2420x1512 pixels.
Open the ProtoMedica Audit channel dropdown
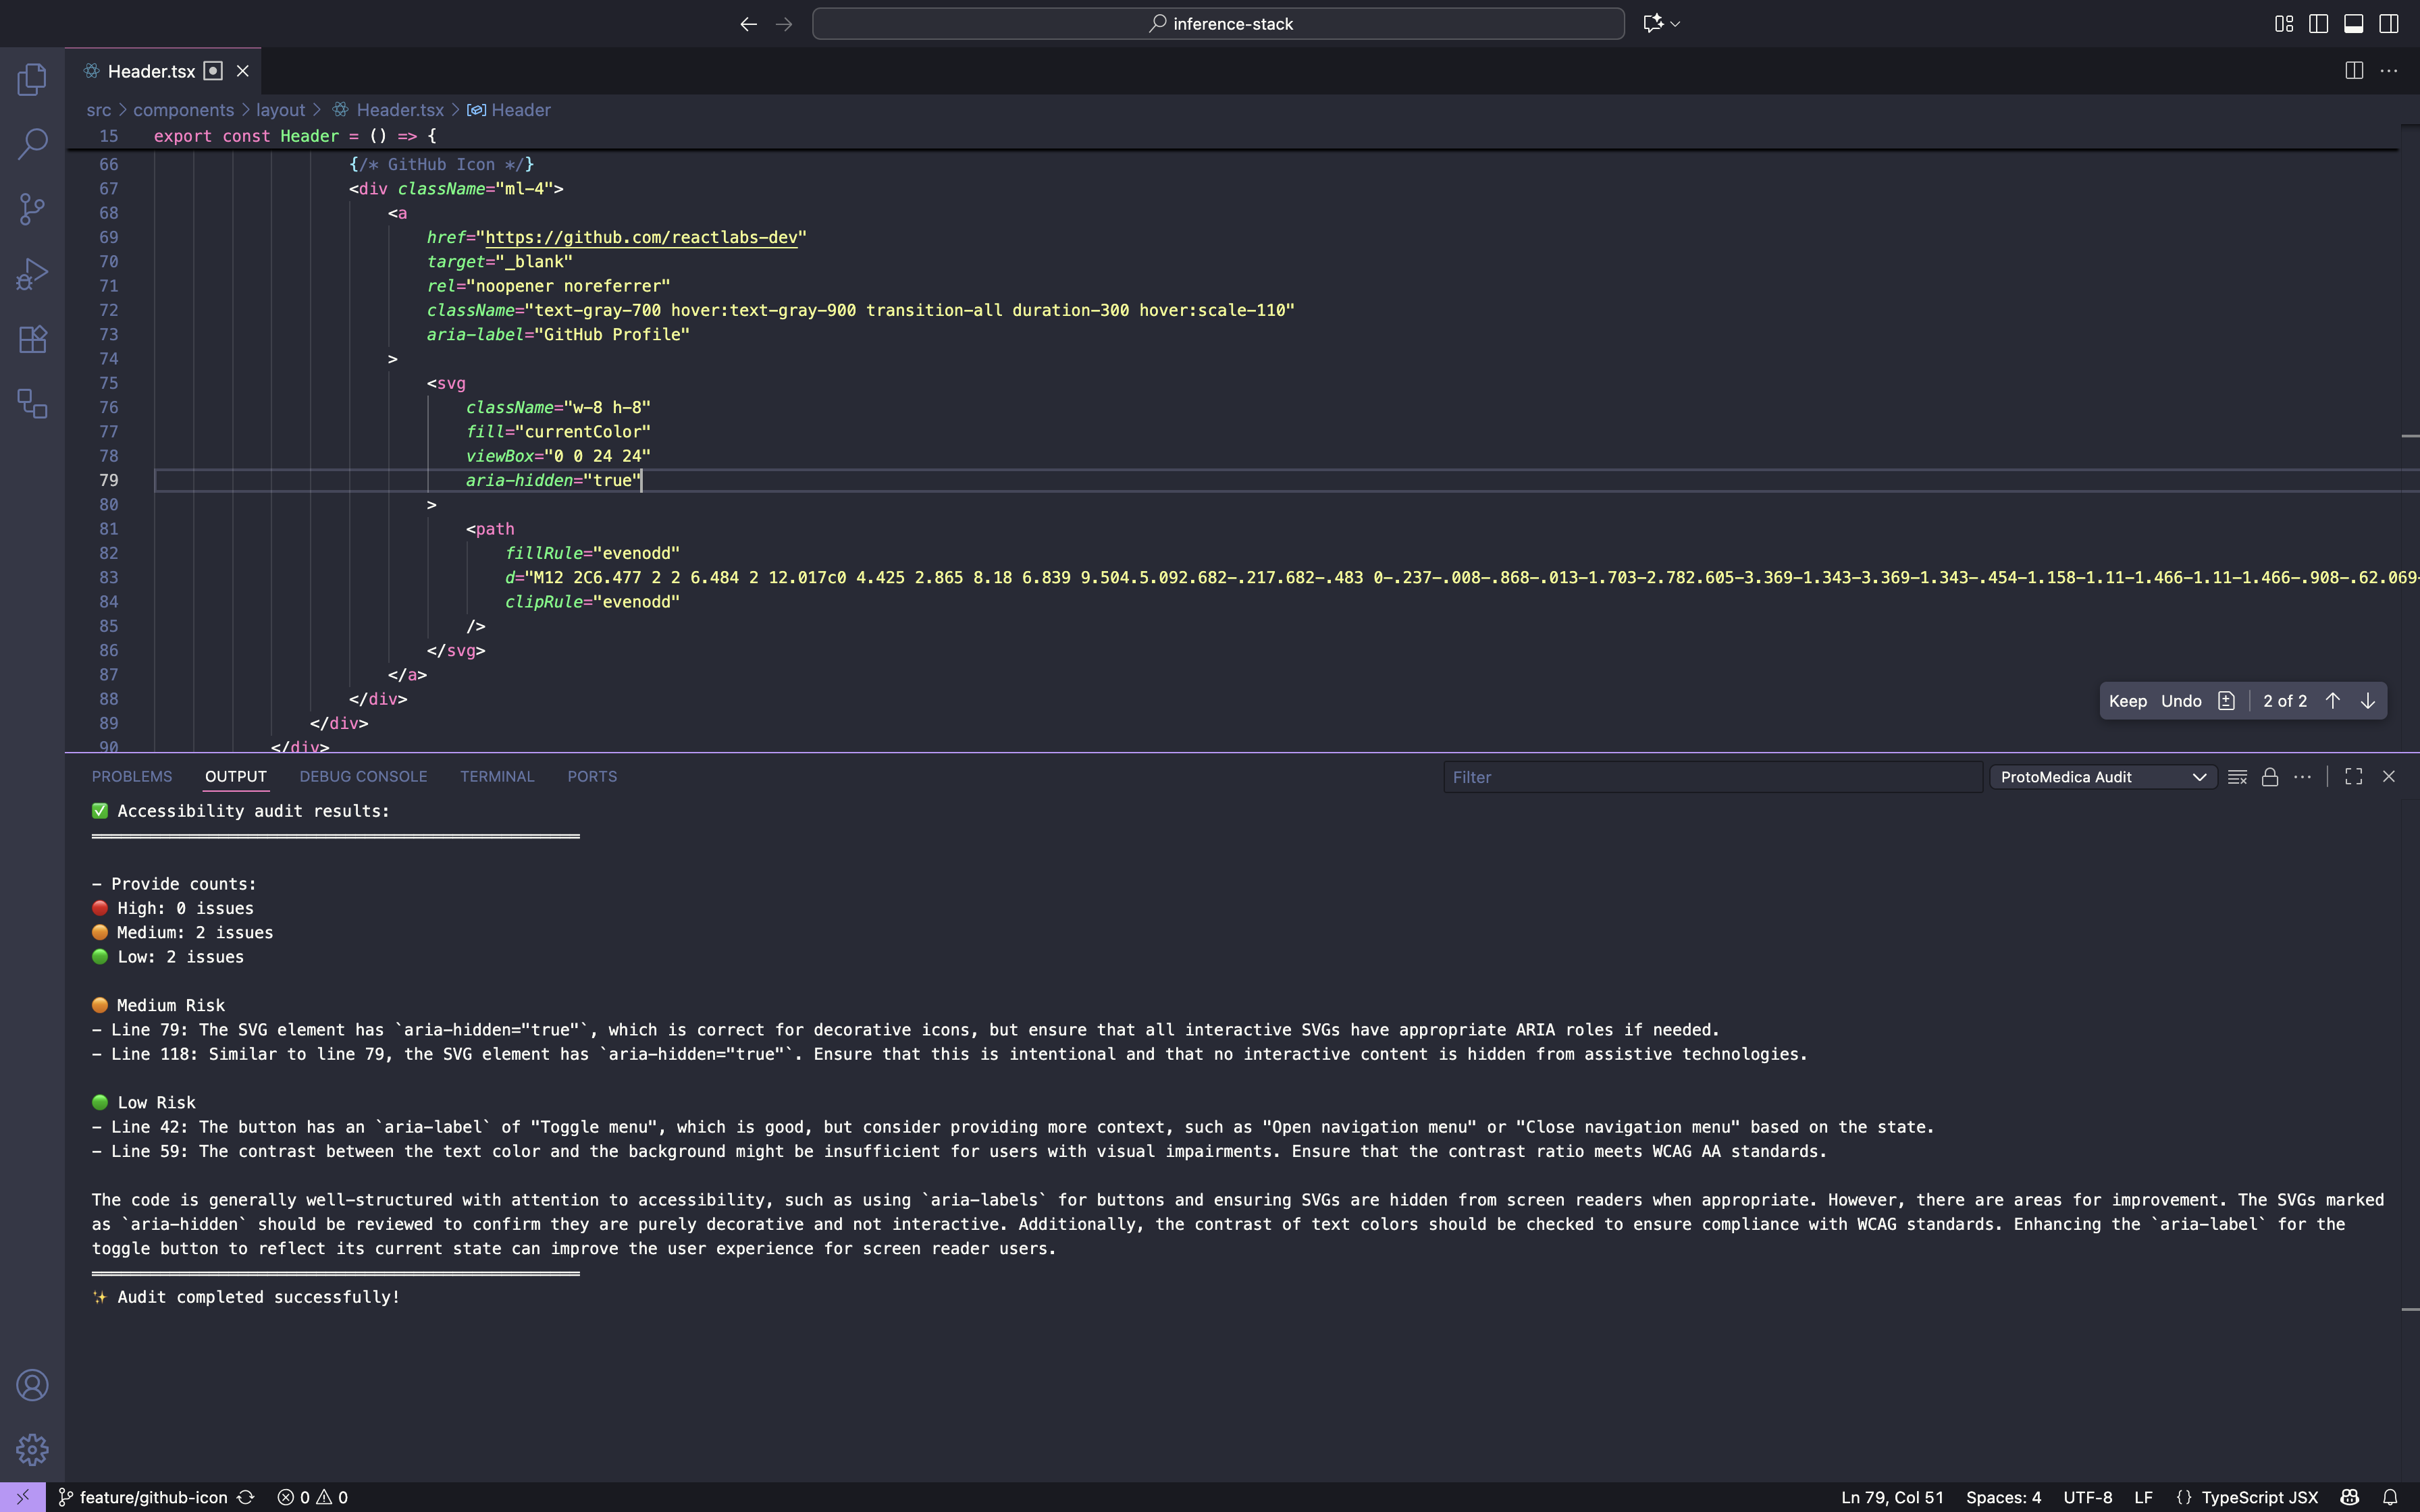(x=2103, y=777)
